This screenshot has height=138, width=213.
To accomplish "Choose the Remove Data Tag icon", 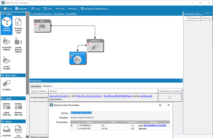I will (x=19, y=106).
